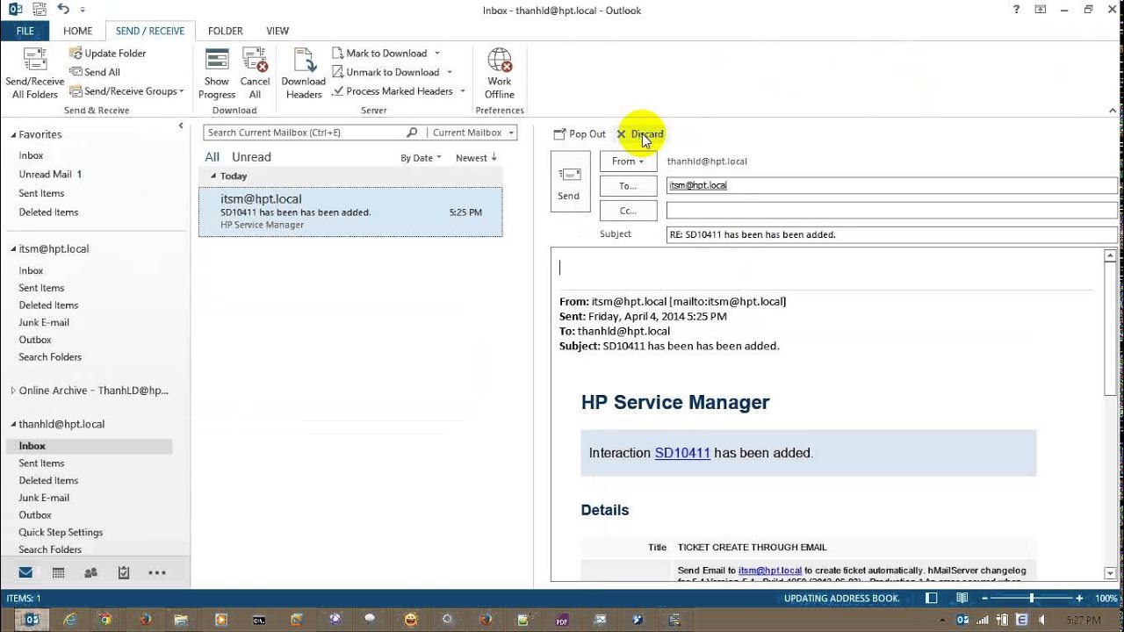Open Chrome from the taskbar
Image resolution: width=1124 pixels, height=632 pixels.
tap(105, 620)
